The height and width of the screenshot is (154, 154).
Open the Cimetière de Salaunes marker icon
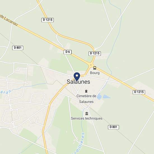pos(86,91)
